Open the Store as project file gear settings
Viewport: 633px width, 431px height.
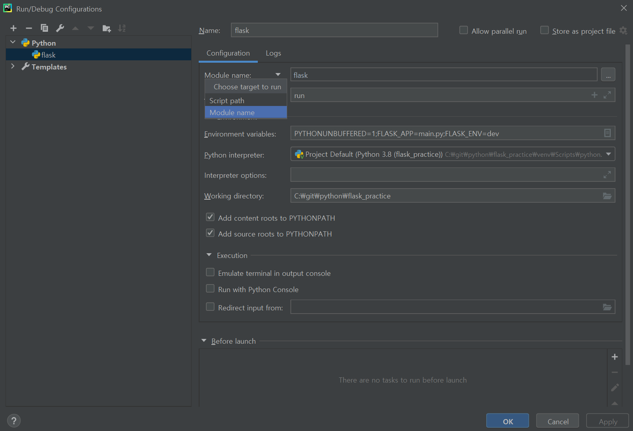point(623,31)
